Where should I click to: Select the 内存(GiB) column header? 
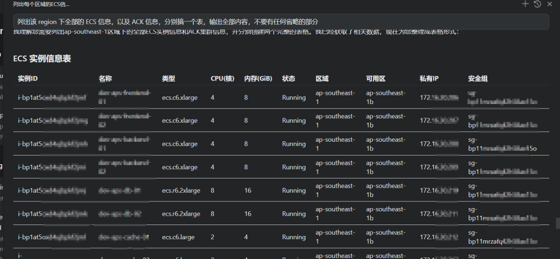pos(259,79)
